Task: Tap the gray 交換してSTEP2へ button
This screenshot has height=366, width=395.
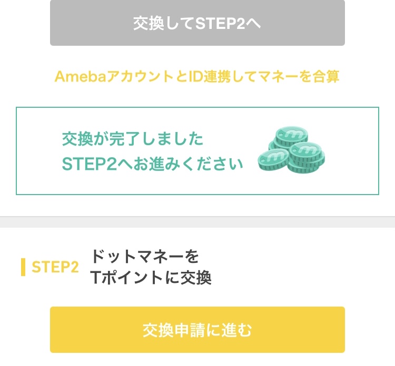Action: tap(197, 23)
